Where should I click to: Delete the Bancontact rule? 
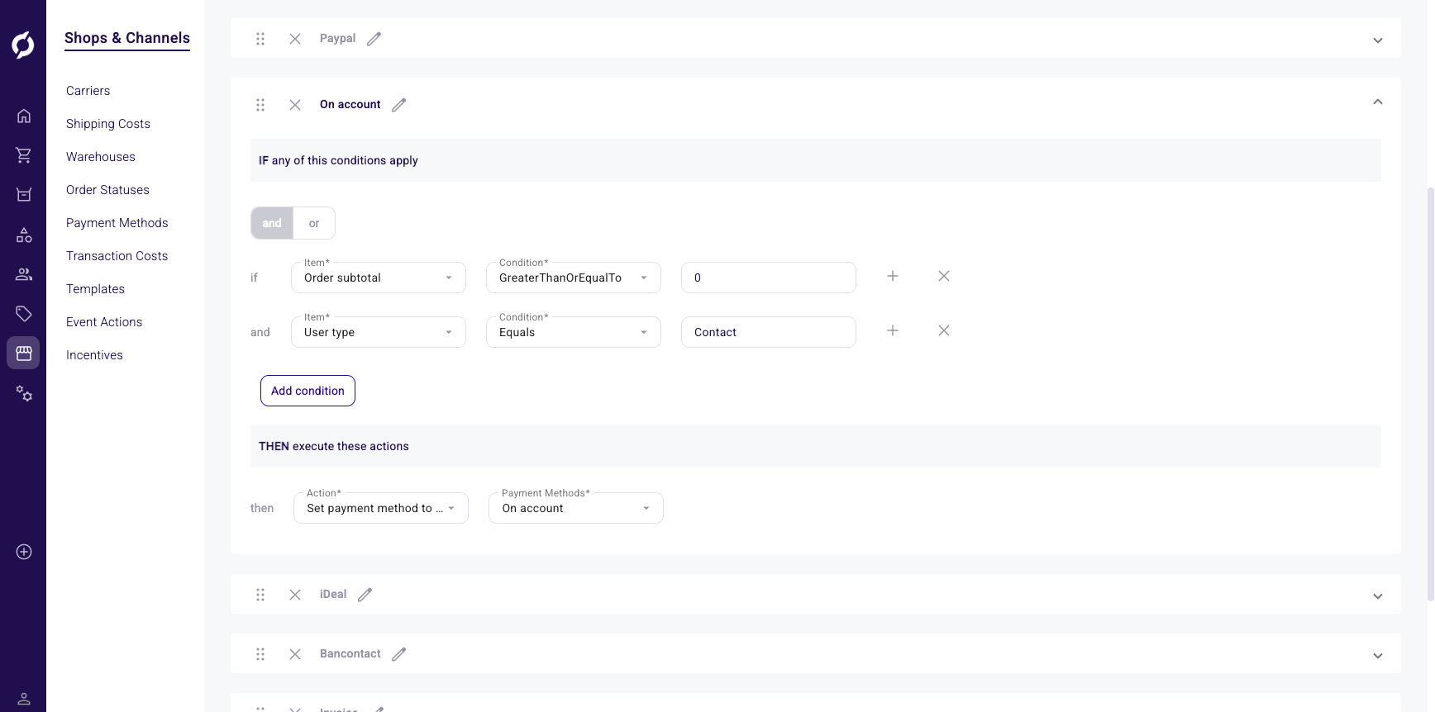(295, 654)
